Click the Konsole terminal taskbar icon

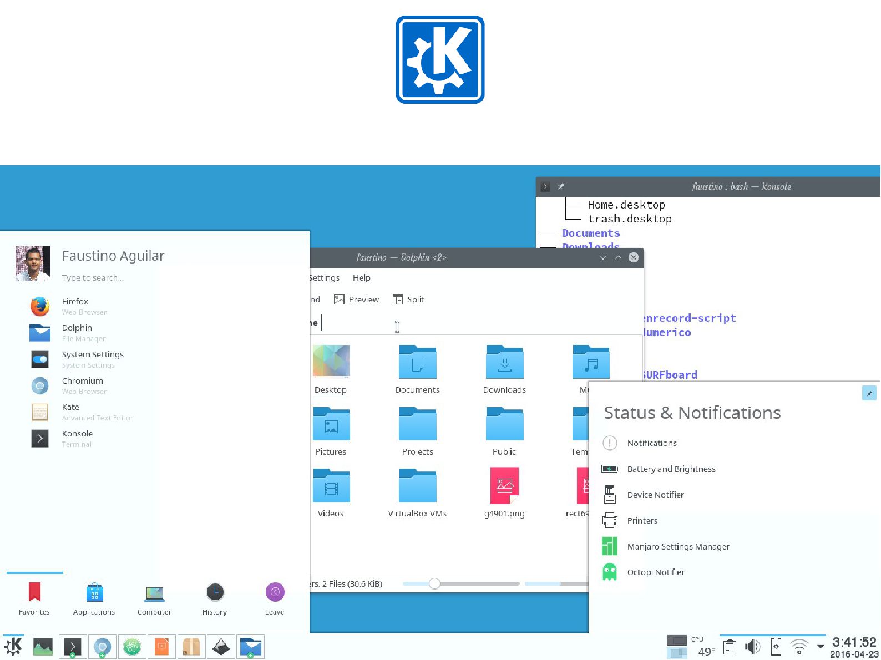point(72,647)
